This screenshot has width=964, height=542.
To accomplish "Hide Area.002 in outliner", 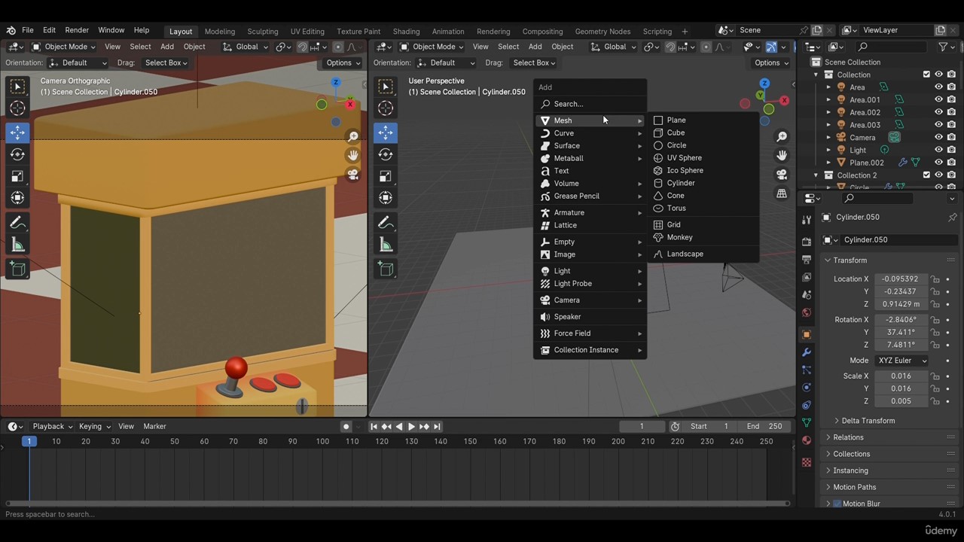I will coord(938,112).
